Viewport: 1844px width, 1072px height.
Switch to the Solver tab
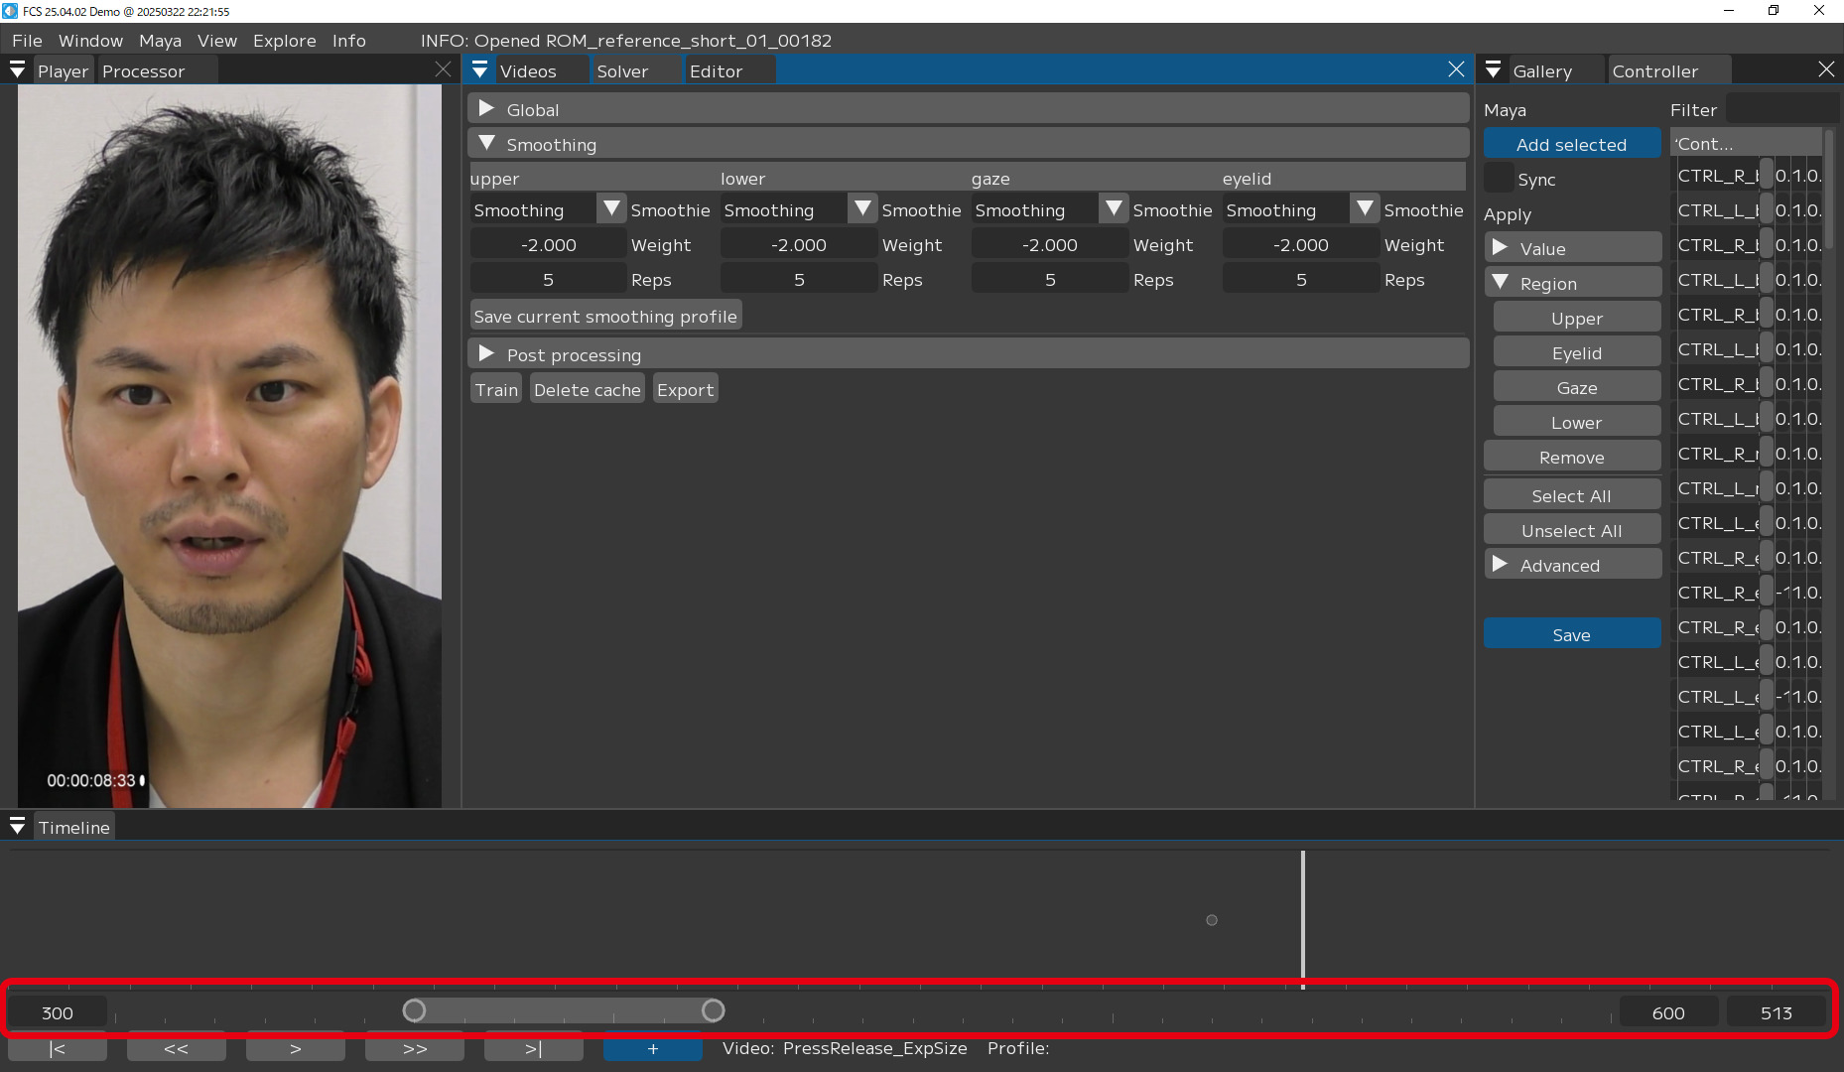point(622,71)
